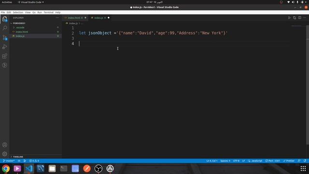Click the index.js breadcrumb
This screenshot has height=174, width=309.
pyautogui.click(x=73, y=23)
